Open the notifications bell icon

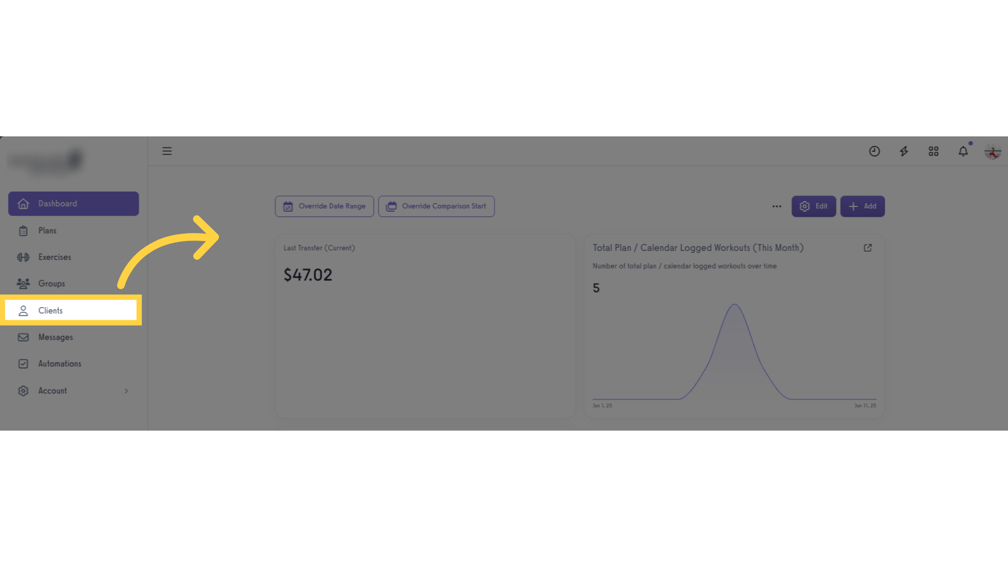(x=963, y=151)
